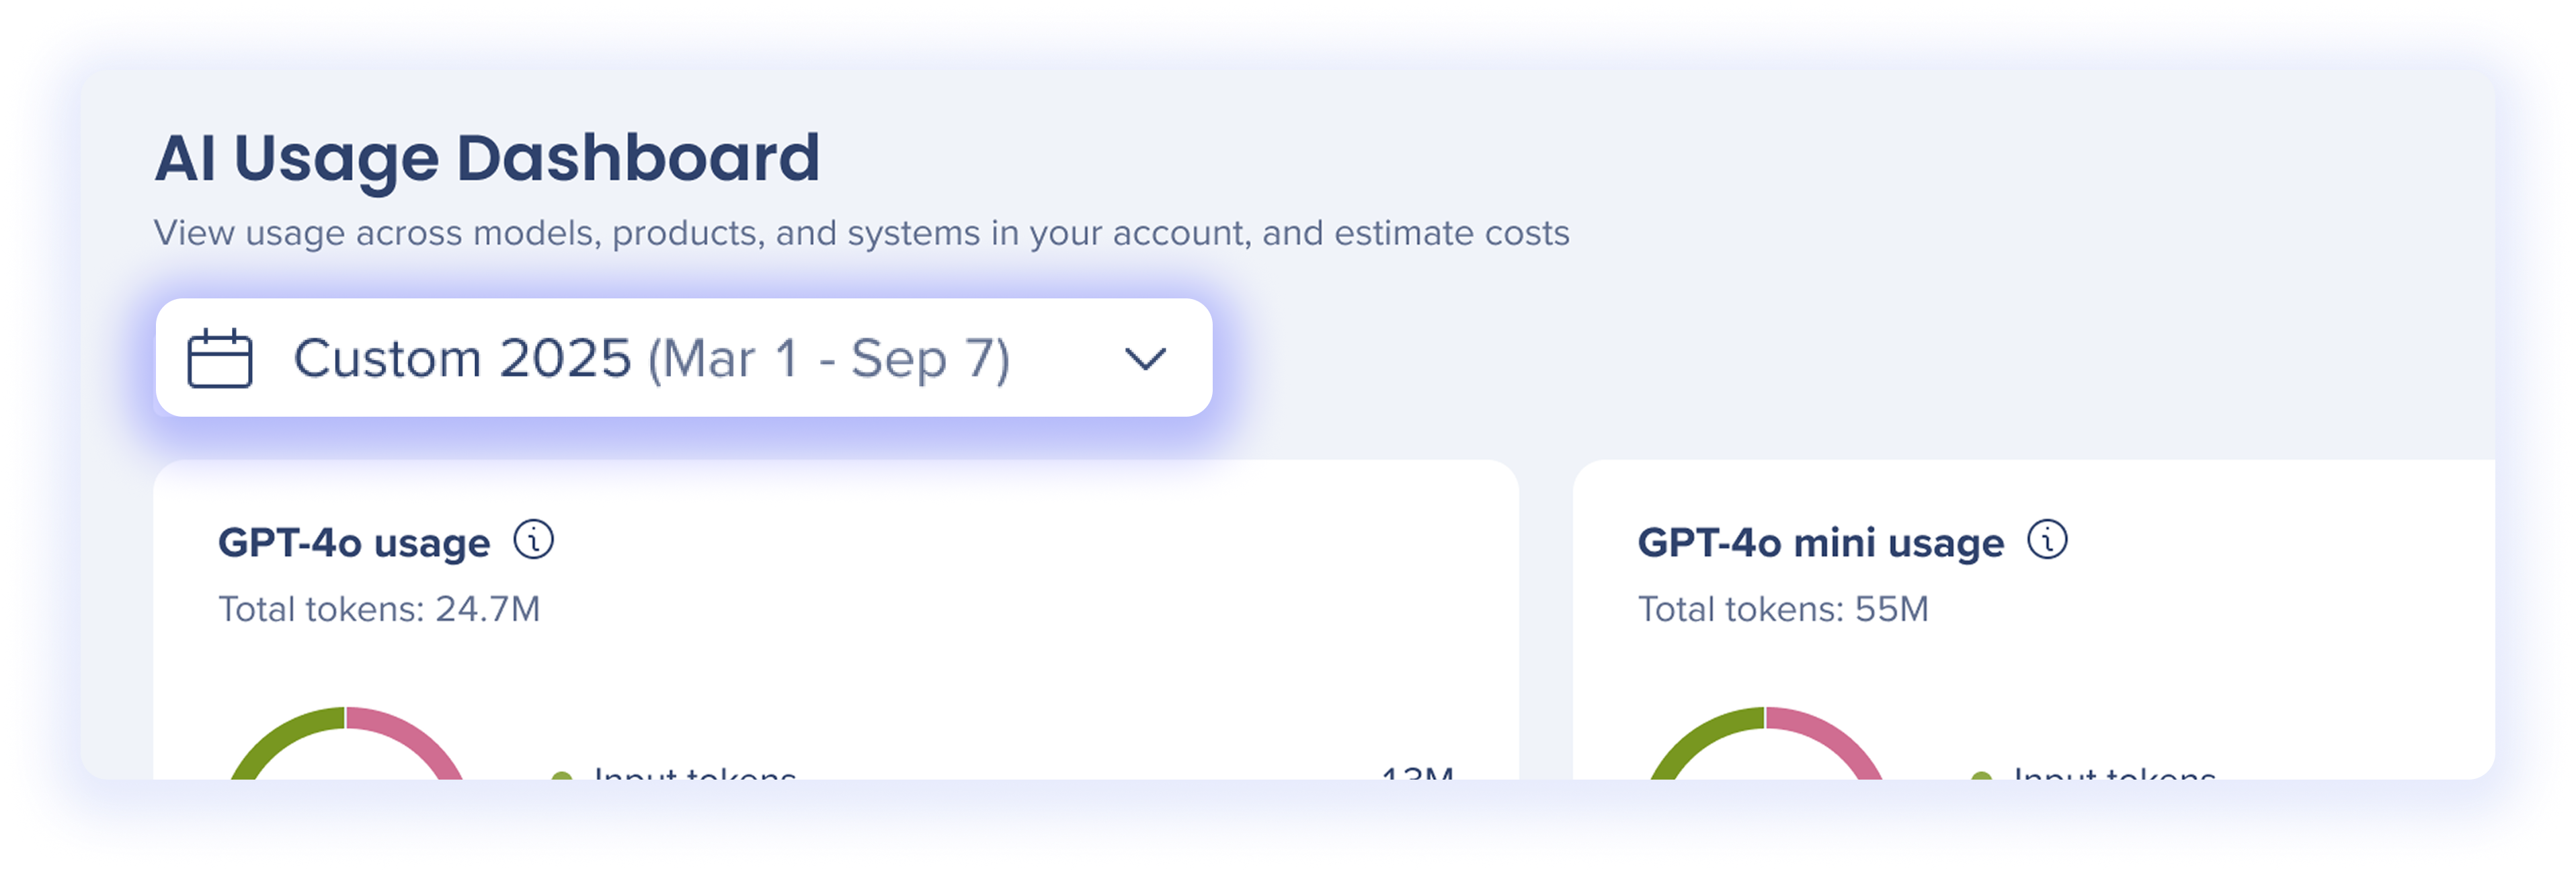2576x871 pixels.
Task: Select the GPT-4o mini usage card title
Action: point(1820,543)
